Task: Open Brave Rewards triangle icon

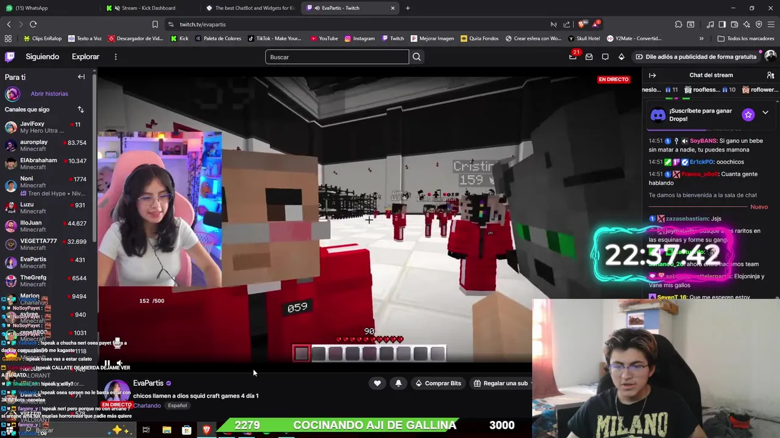Action: tap(595, 24)
